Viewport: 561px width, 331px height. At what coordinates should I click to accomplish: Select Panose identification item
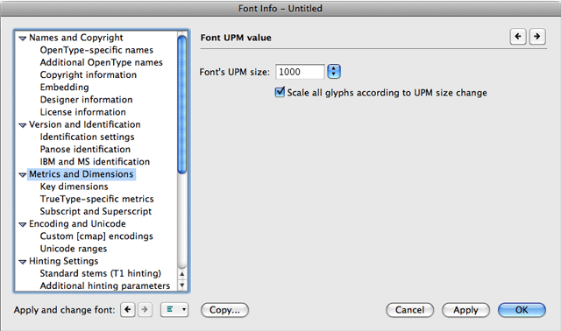tap(85, 150)
